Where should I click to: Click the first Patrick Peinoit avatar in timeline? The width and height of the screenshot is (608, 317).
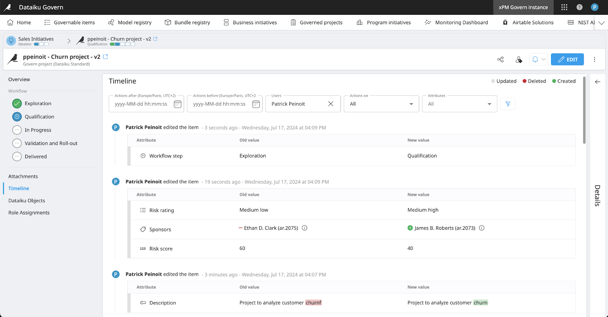click(x=116, y=127)
